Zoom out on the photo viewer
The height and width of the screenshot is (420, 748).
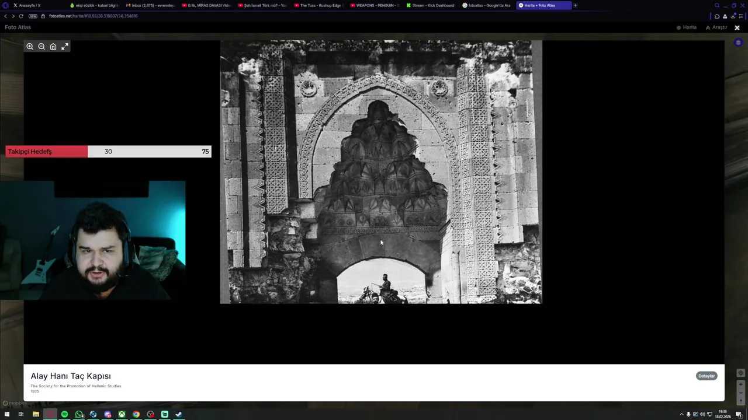[41, 47]
